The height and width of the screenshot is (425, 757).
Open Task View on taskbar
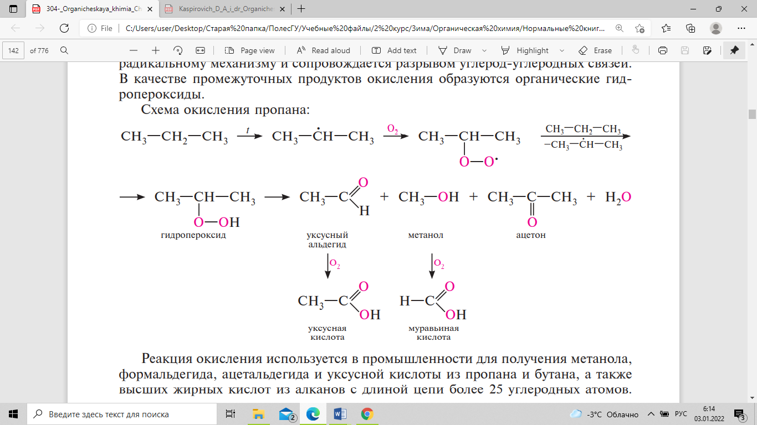pos(230,414)
